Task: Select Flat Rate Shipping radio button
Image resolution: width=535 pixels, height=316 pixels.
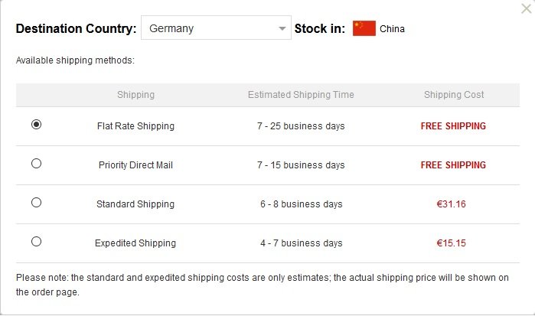Action: tap(36, 125)
